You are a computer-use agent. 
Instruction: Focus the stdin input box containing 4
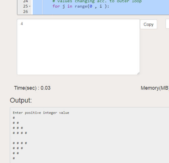(78, 47)
